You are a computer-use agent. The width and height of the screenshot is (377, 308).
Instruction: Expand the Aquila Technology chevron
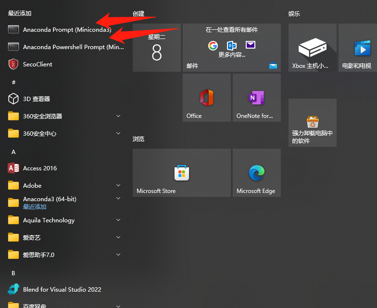(118, 220)
